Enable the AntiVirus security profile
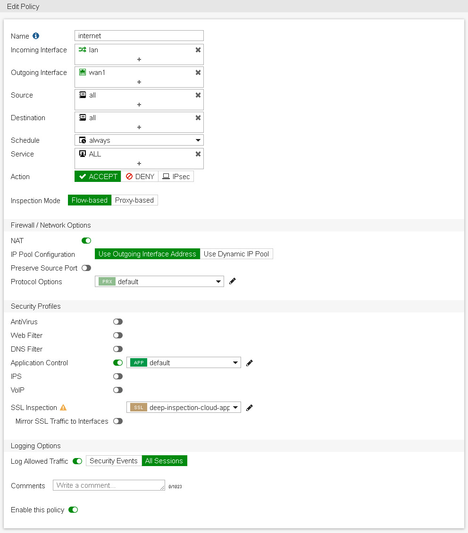The width and height of the screenshot is (468, 533). 117,321
